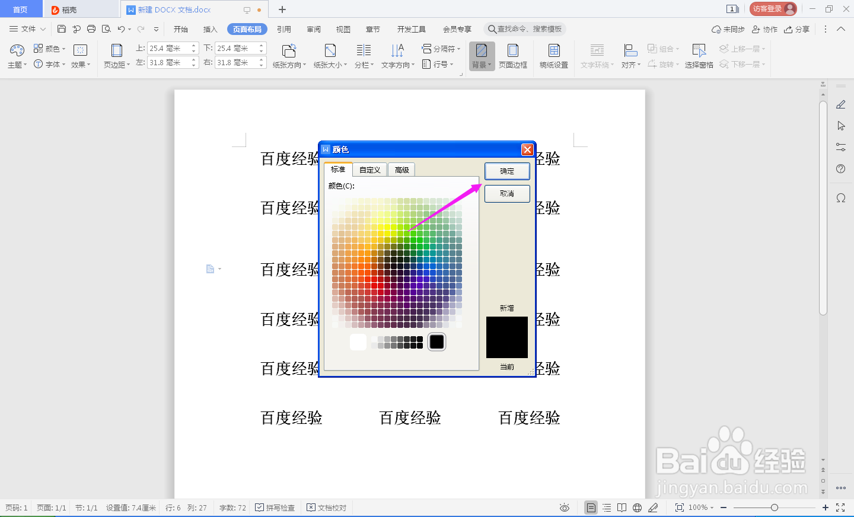Click the eye protection mode icon
Image resolution: width=854 pixels, height=517 pixels.
click(565, 508)
